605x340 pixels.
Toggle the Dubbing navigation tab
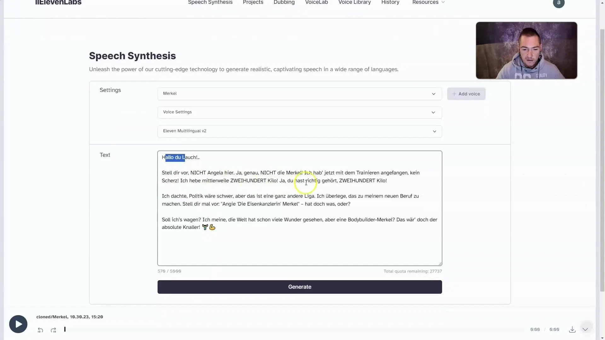(284, 2)
